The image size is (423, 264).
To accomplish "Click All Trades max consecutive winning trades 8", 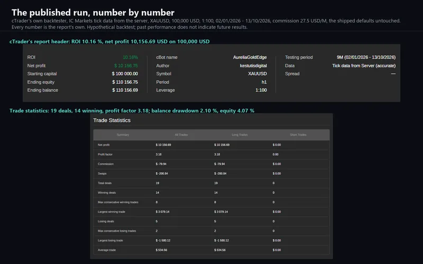I will 157,202.
